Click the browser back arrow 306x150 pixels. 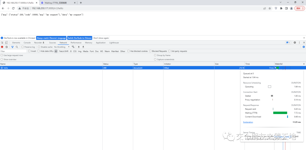click(x=3, y=9)
